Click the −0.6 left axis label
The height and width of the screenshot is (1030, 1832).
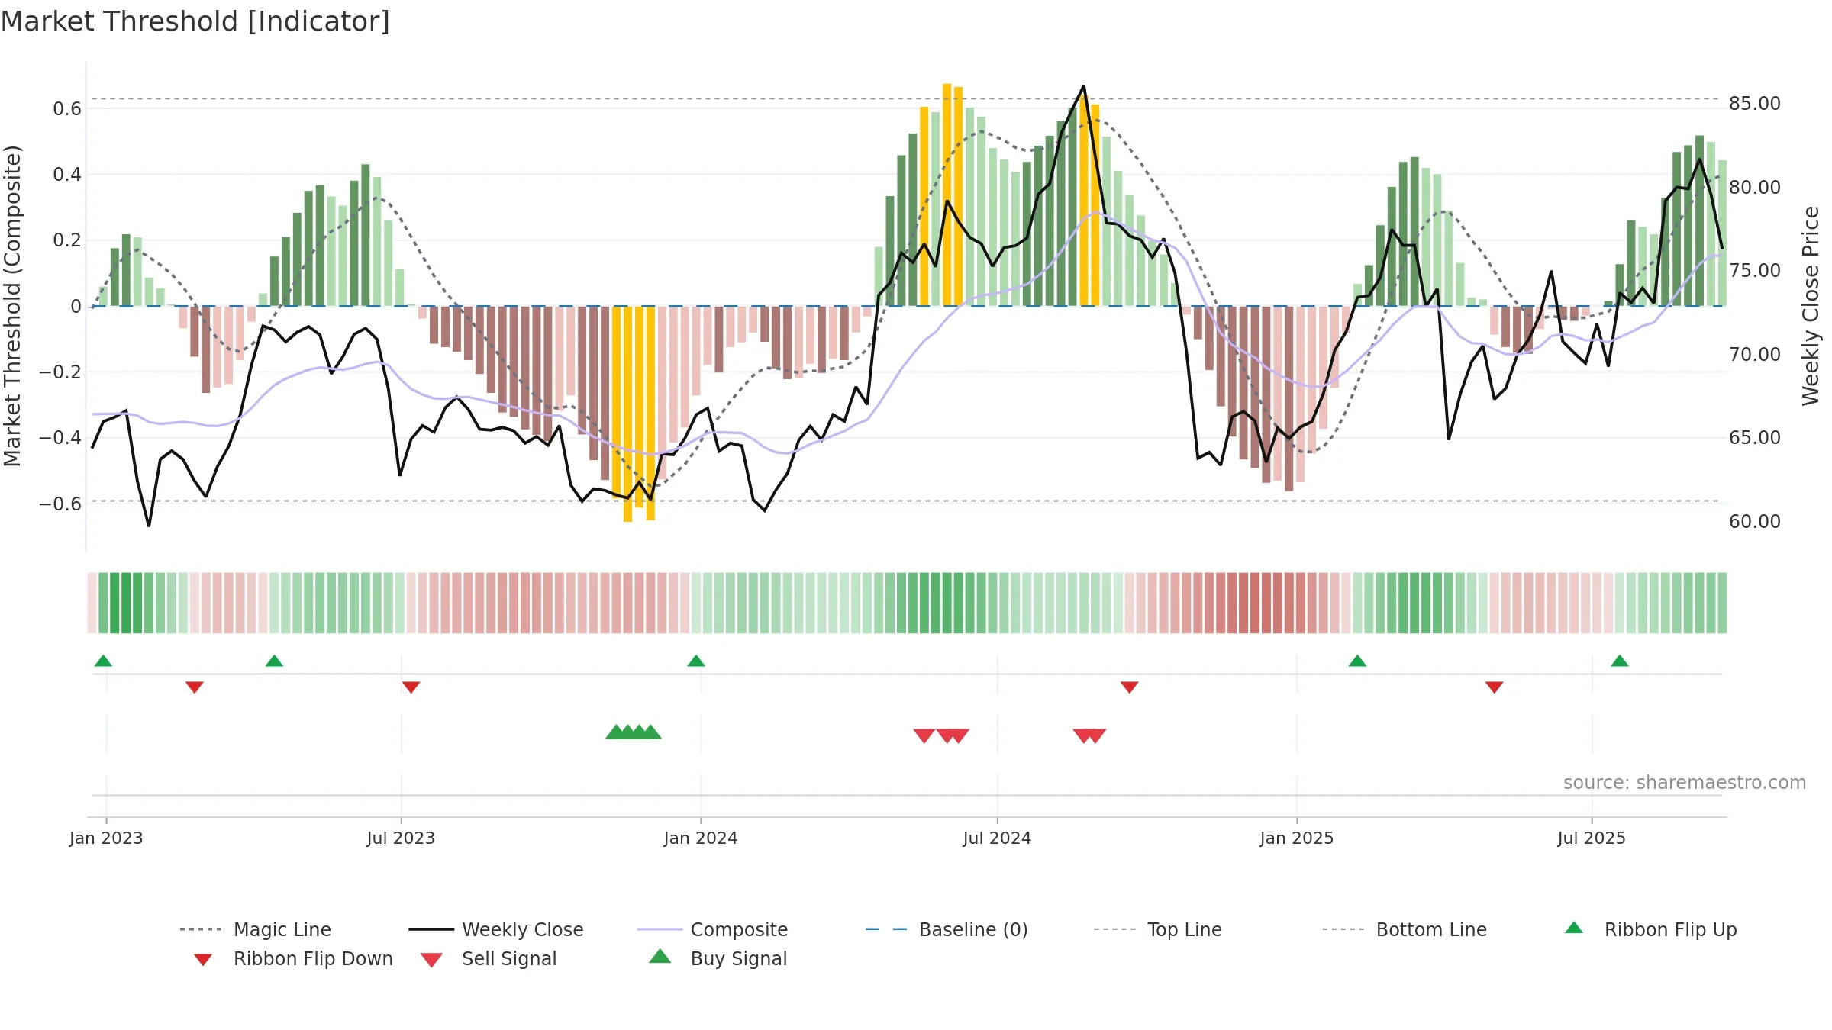tap(60, 504)
